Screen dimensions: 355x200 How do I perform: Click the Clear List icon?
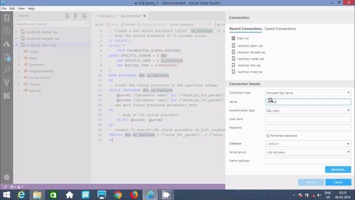pos(234,38)
